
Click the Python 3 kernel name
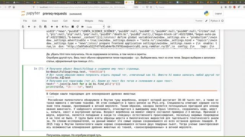(x=215, y=21)
